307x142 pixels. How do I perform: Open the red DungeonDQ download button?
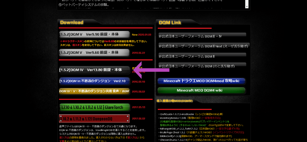tap(94, 119)
